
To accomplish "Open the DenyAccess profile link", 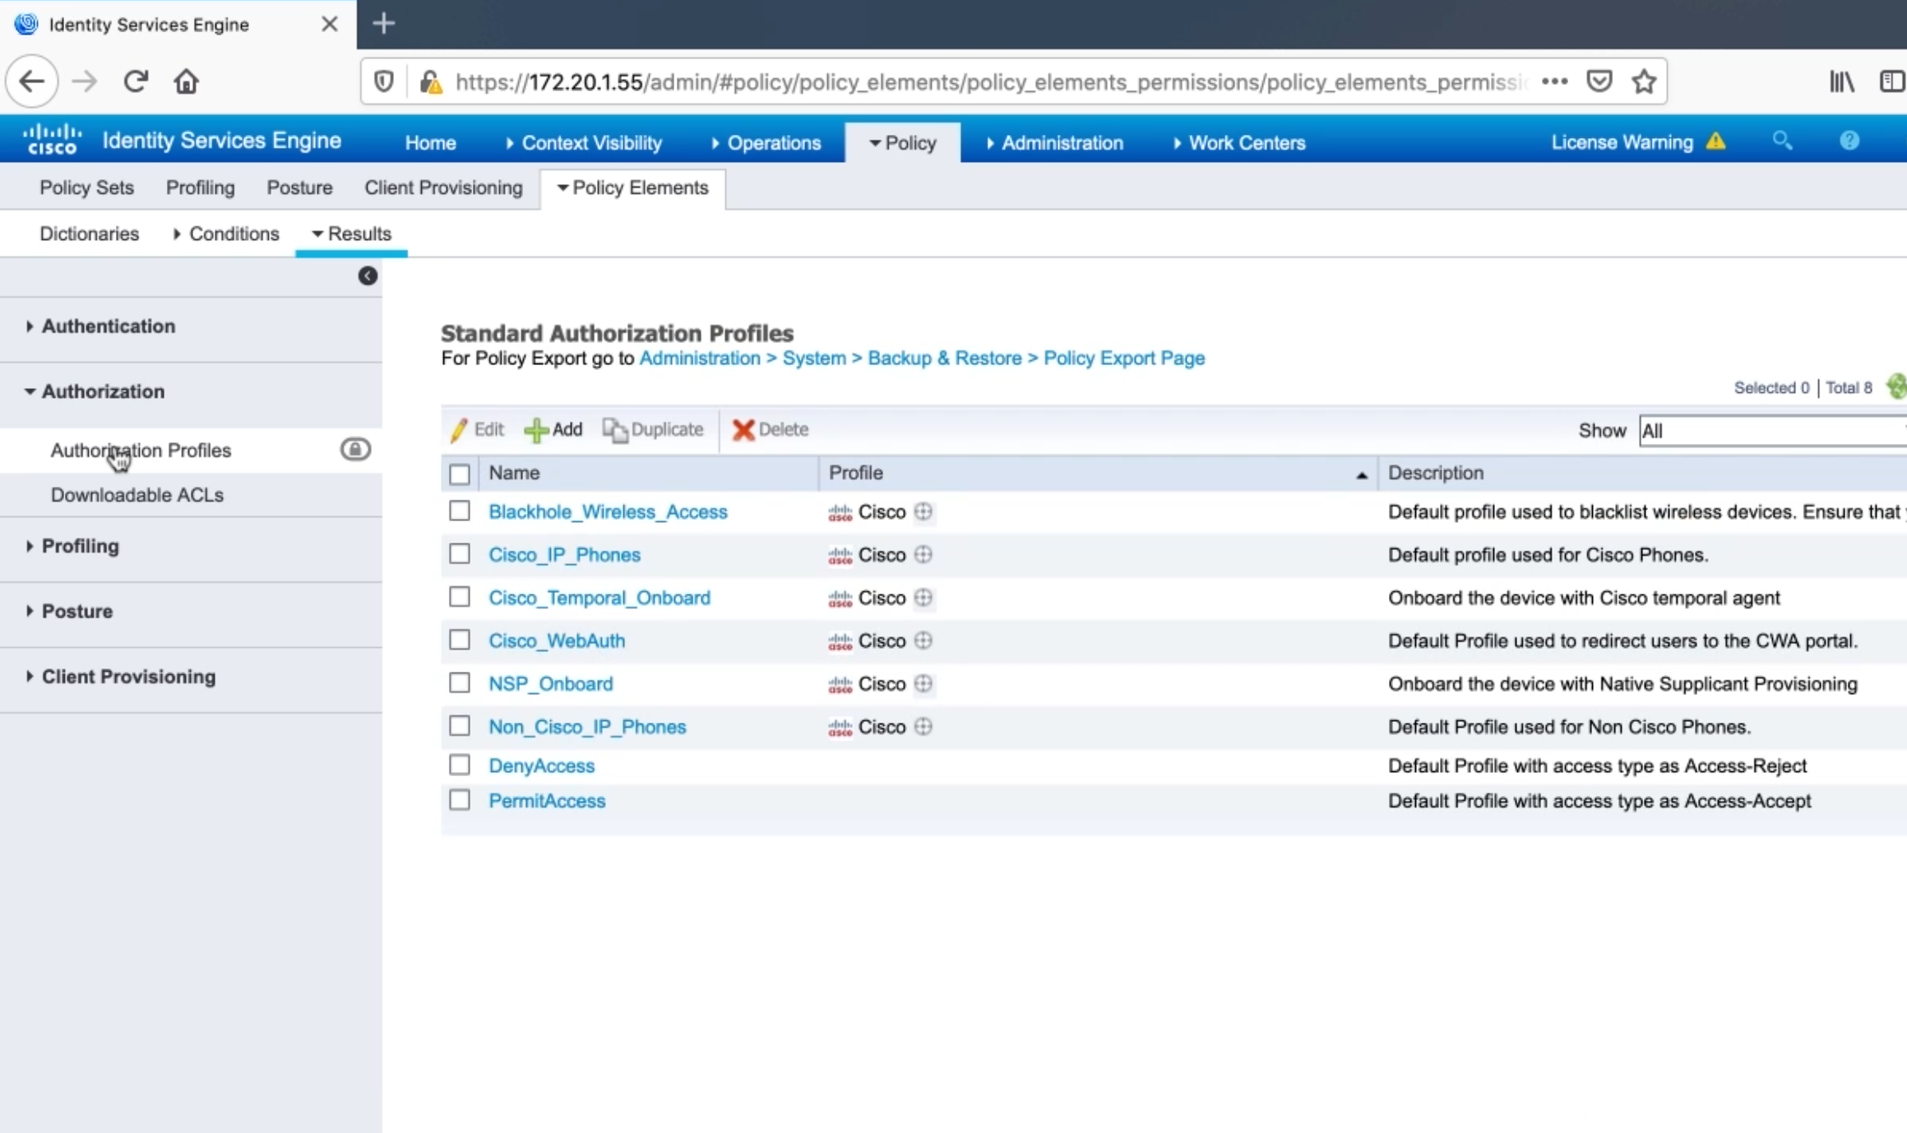I will 541,765.
